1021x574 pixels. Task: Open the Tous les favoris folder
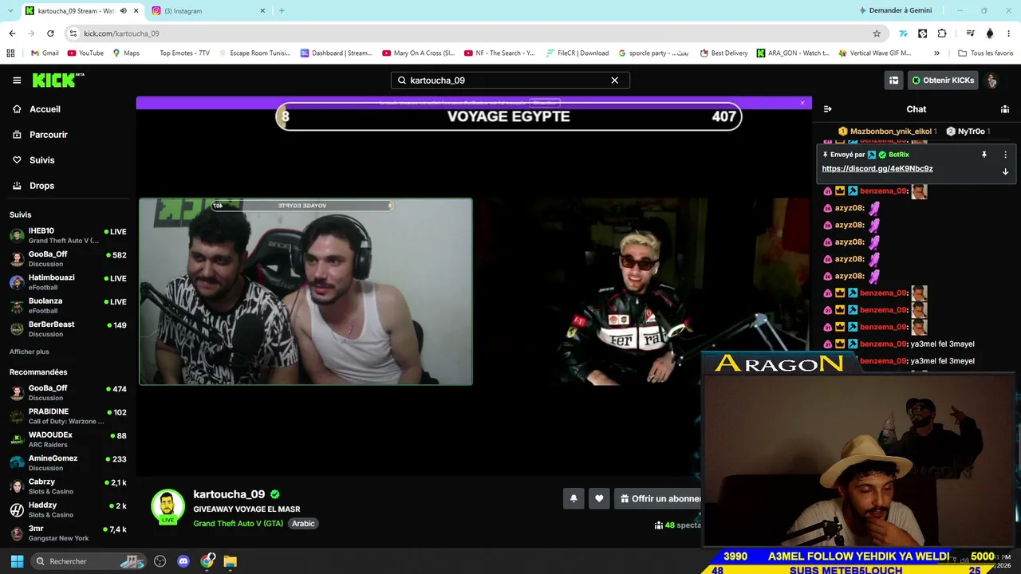click(986, 53)
